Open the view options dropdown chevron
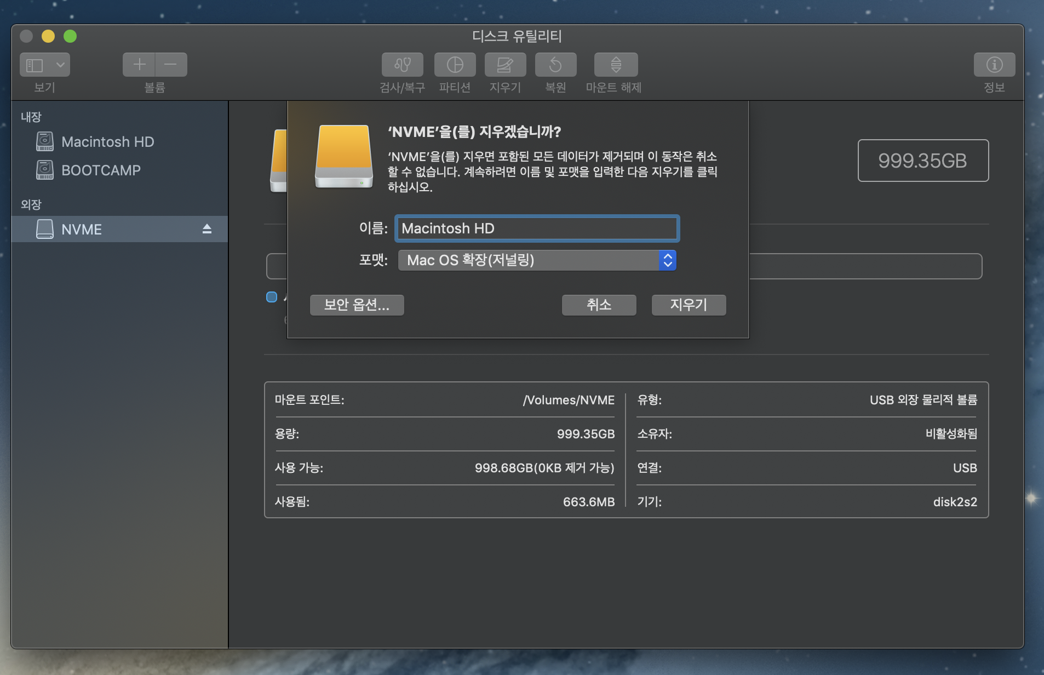 click(x=60, y=65)
